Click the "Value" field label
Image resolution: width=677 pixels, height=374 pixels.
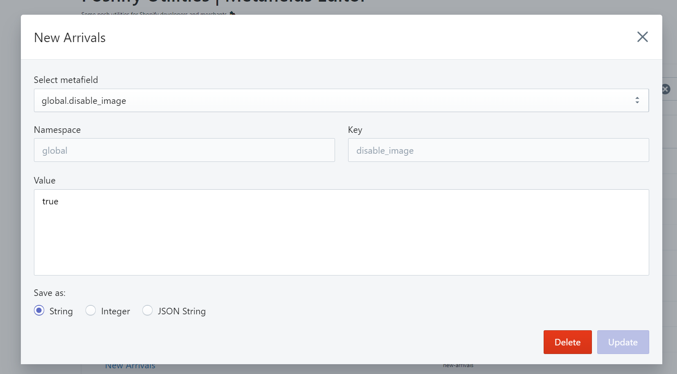pos(45,181)
